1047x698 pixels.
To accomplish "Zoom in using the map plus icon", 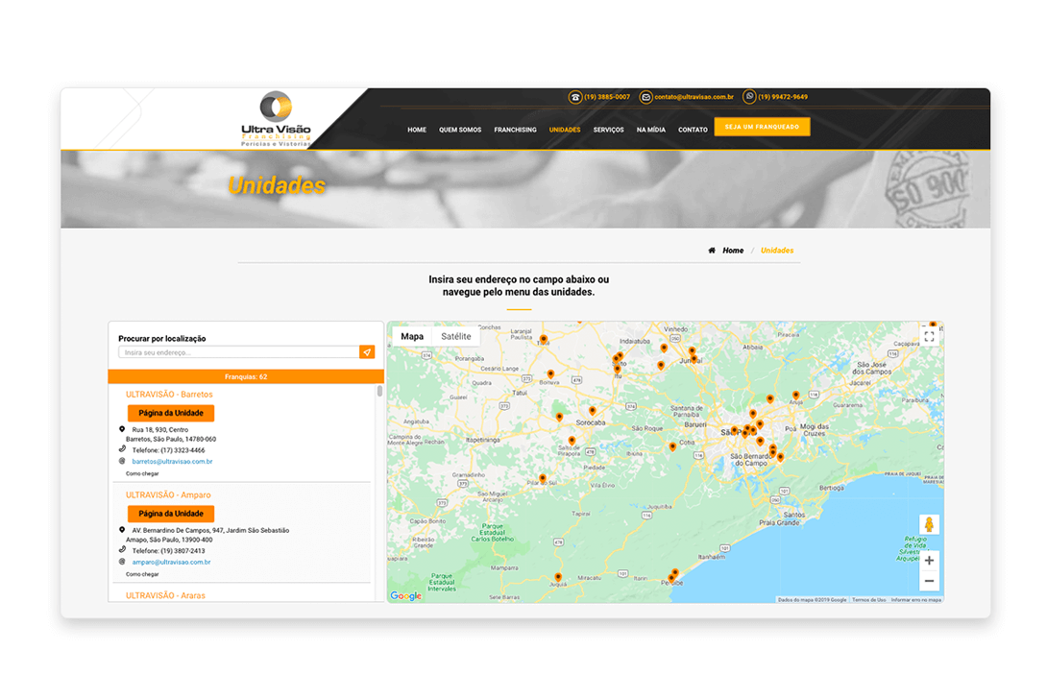I will (x=929, y=560).
